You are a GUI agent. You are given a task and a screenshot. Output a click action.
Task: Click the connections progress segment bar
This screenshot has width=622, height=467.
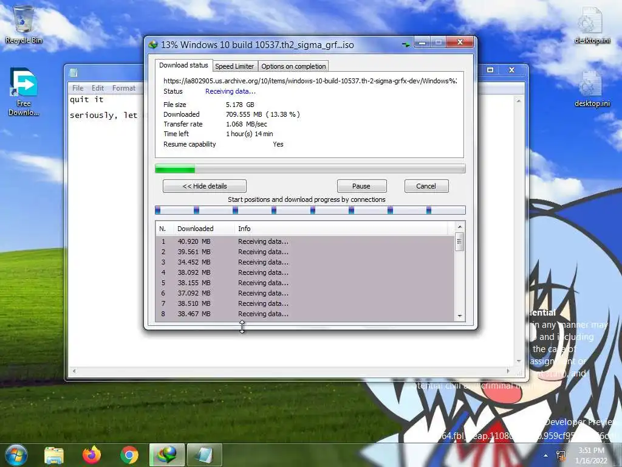pyautogui.click(x=310, y=210)
